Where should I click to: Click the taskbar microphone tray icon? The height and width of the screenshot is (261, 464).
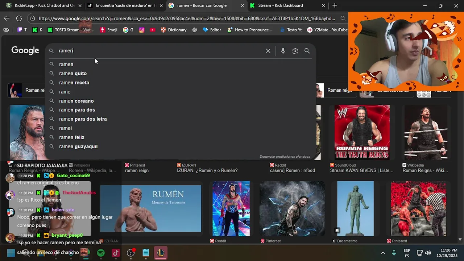tap(394, 253)
